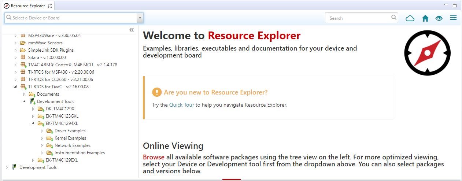Click the Documents folder icon
The height and width of the screenshot is (181, 462).
[32, 94]
